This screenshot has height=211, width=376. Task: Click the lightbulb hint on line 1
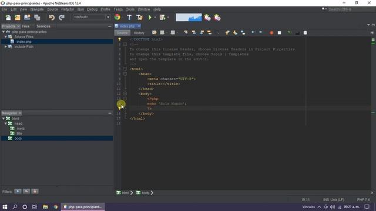coord(119,39)
